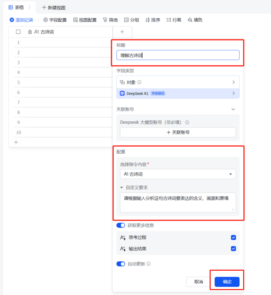Screen dimensions: 271x295
Task: Click the + 关联账号 button
Action: (x=178, y=132)
